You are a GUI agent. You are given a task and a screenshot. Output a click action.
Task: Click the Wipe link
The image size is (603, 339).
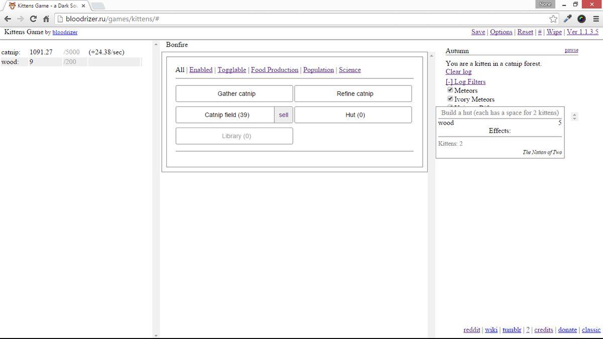click(554, 32)
